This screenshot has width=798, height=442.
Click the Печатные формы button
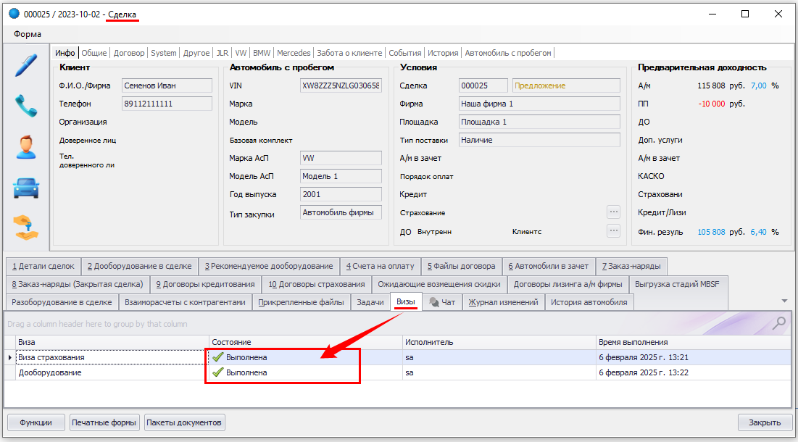(x=104, y=422)
